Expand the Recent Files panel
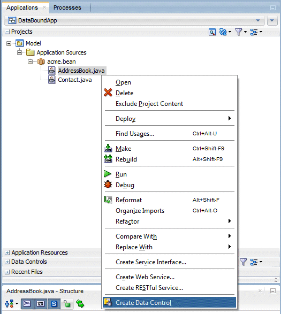 [x=7, y=272]
